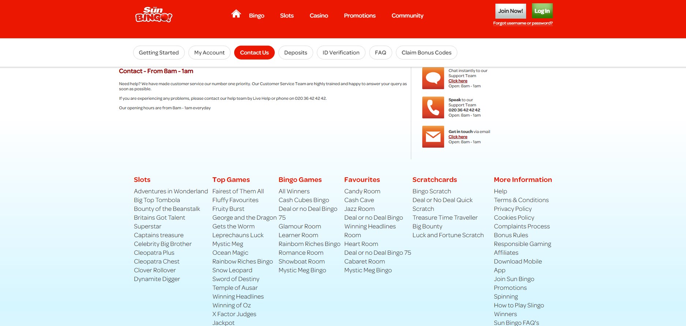Open Bingo Scratch link
Viewport: 686px width, 326px height.
(432, 191)
